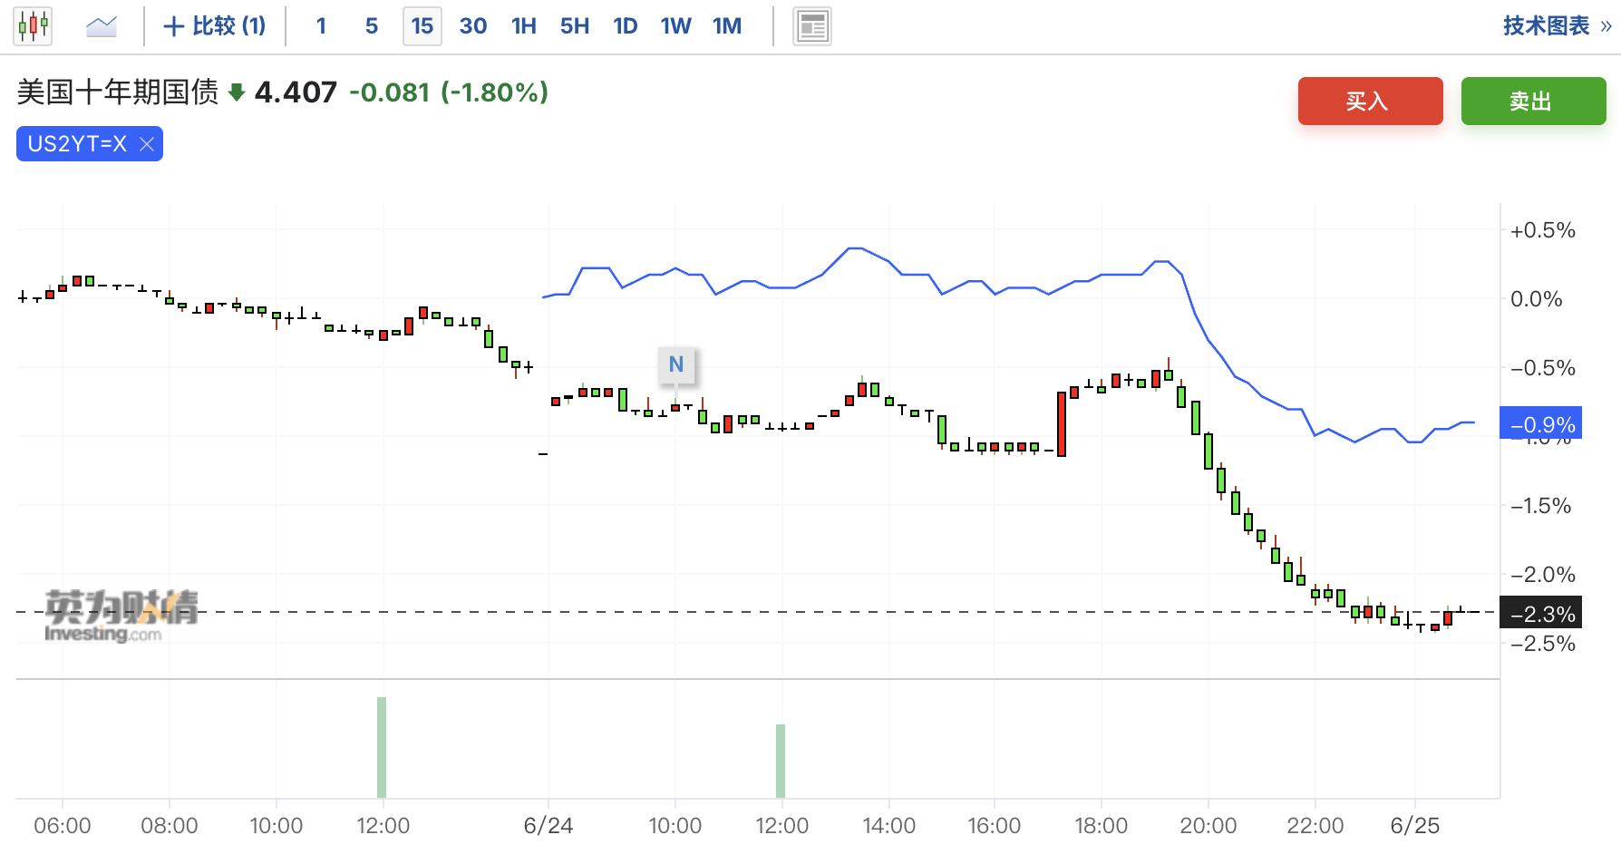Click the -1.5% axis label
This screenshot has width=1621, height=854.
click(x=1541, y=506)
